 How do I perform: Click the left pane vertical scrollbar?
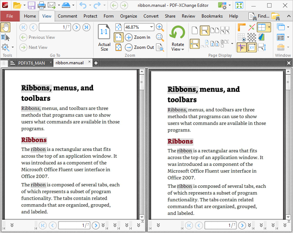click(x=142, y=144)
